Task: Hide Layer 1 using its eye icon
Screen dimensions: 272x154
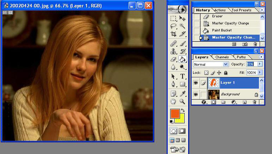Action: click(x=196, y=83)
